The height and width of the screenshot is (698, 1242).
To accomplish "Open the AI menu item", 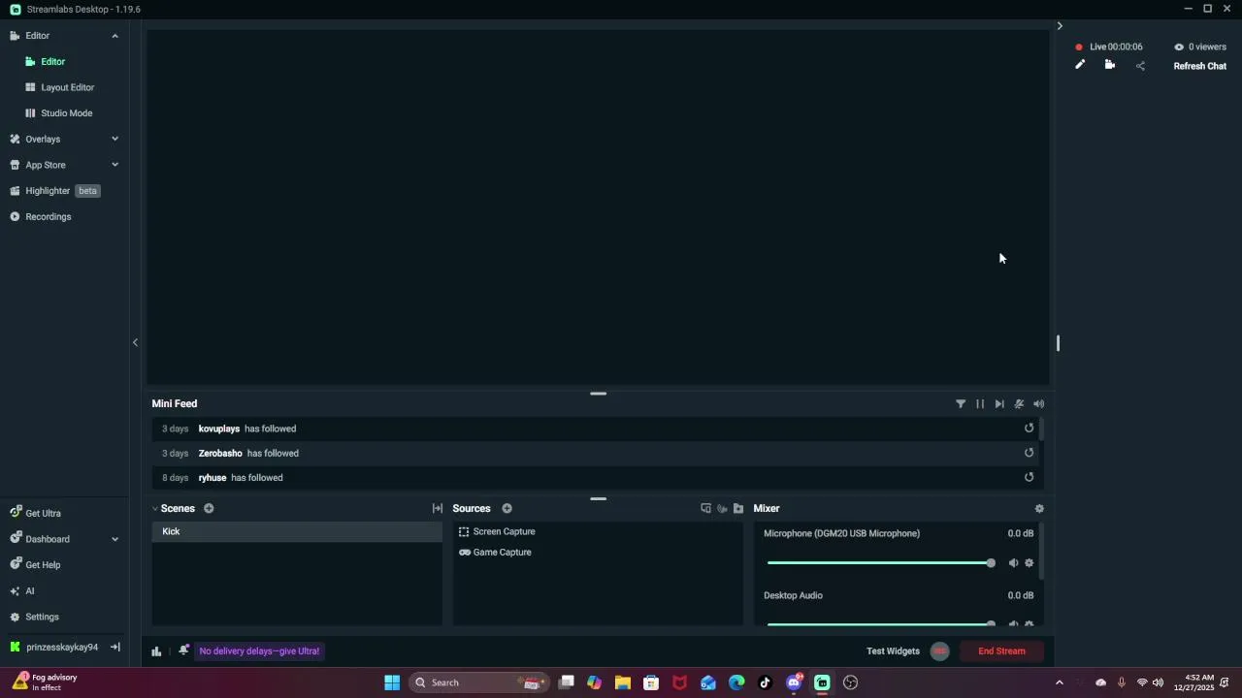I will coord(29,591).
